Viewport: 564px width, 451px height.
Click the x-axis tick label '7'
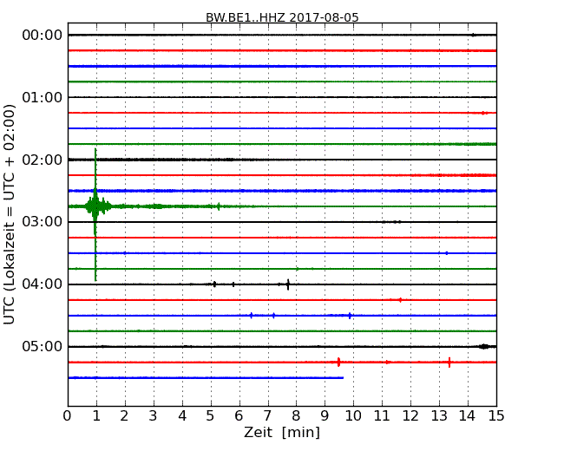(267, 416)
